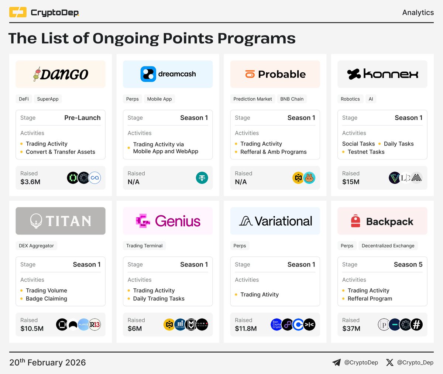Click the $3.6M raised amount
The height and width of the screenshot is (374, 443).
pyautogui.click(x=30, y=182)
